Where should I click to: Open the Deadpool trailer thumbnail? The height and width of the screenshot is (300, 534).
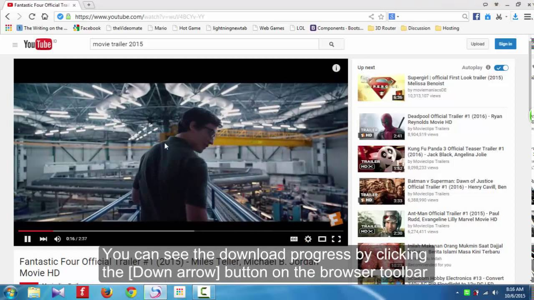pos(381,126)
